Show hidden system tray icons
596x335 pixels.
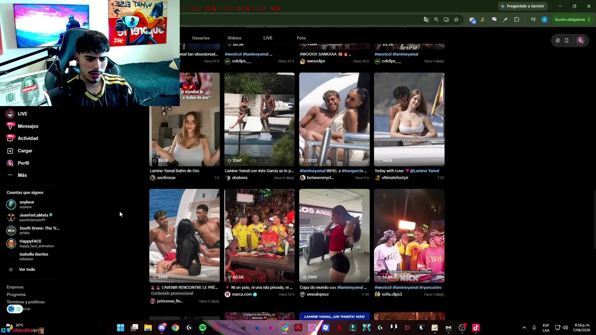pyautogui.click(x=524, y=328)
